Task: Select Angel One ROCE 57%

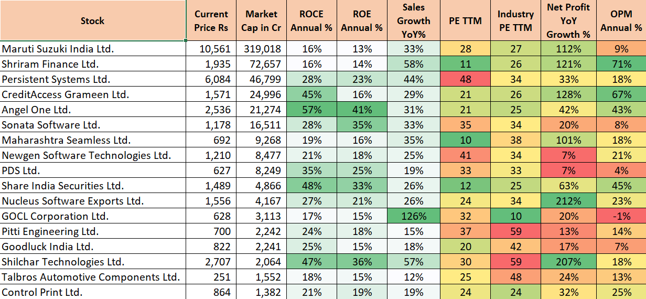Action: tap(311, 110)
